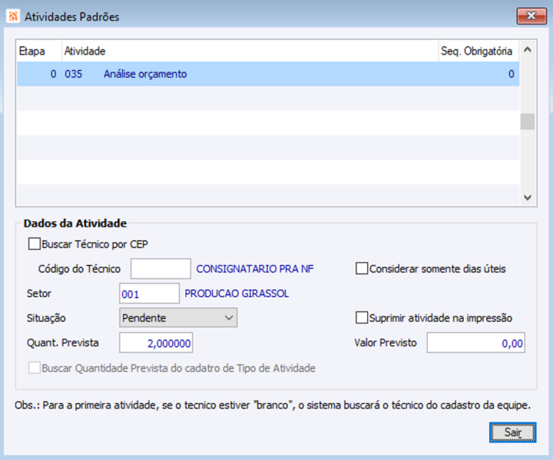
Task: Click the Seq. Obrigatória value 0 in row
Action: click(x=511, y=74)
